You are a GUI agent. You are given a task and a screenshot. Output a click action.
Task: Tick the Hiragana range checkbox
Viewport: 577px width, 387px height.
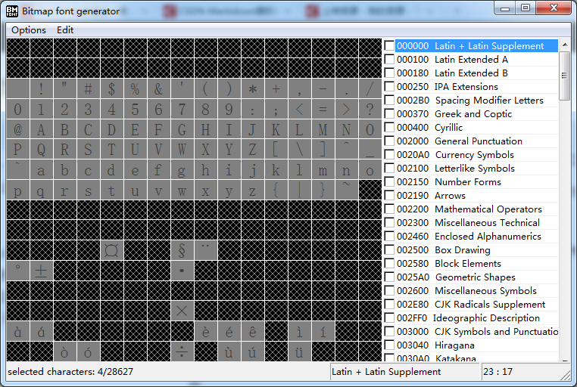tap(389, 345)
